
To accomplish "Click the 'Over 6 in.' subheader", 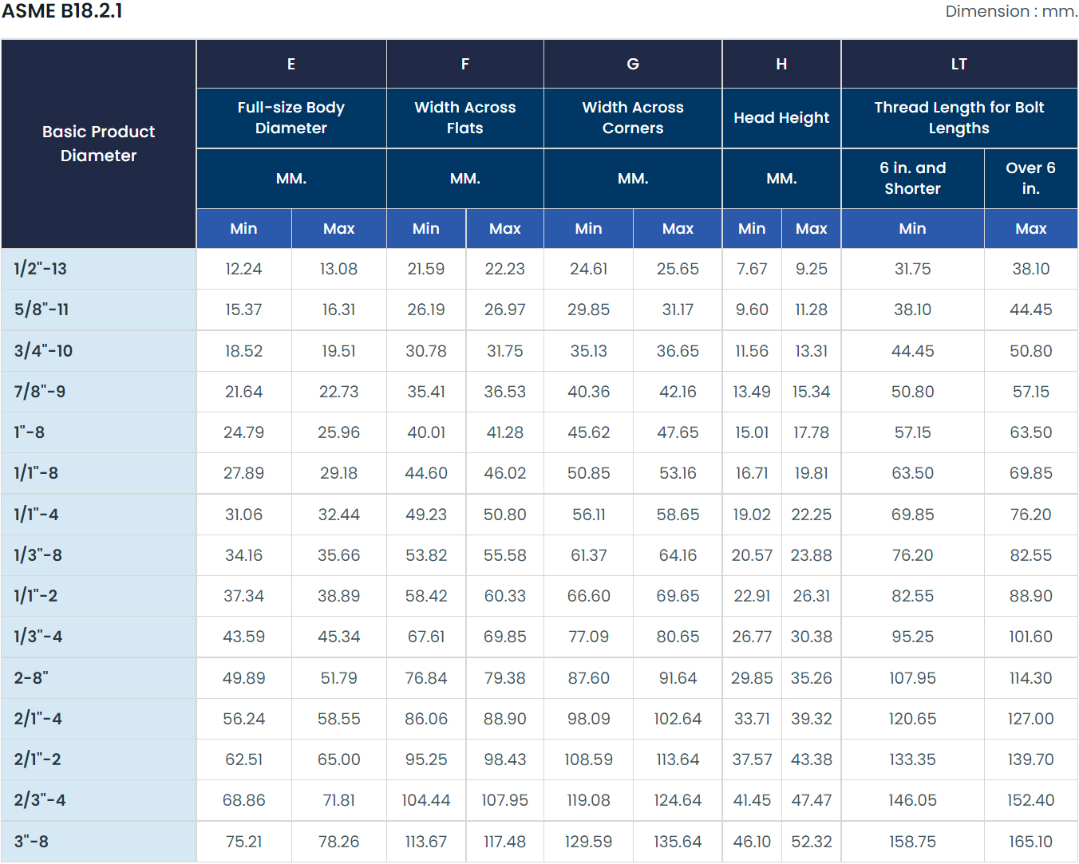I will click(x=1030, y=178).
